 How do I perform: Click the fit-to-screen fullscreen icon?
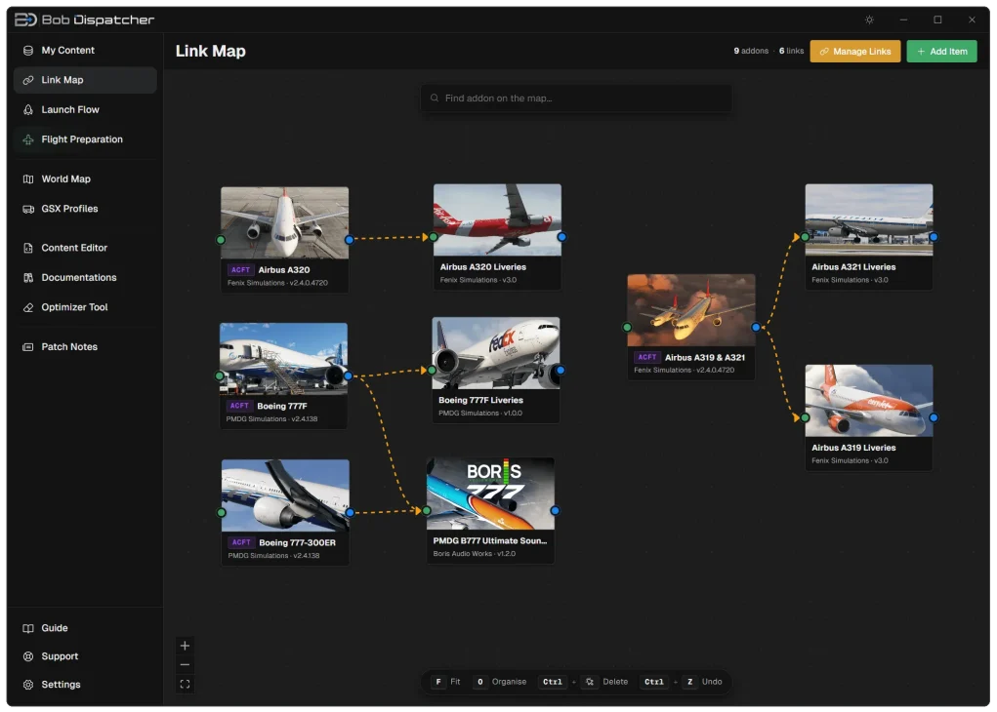(x=185, y=684)
